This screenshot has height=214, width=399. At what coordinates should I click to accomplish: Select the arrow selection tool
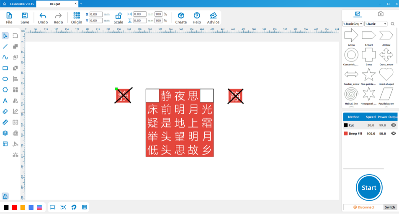[5, 36]
